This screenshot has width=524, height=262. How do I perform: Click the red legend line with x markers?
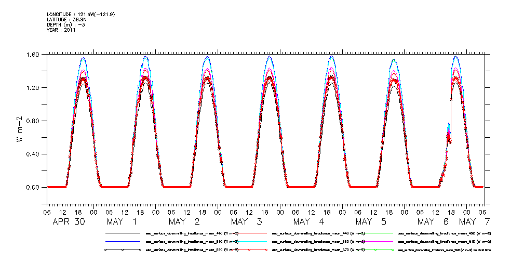249,250
